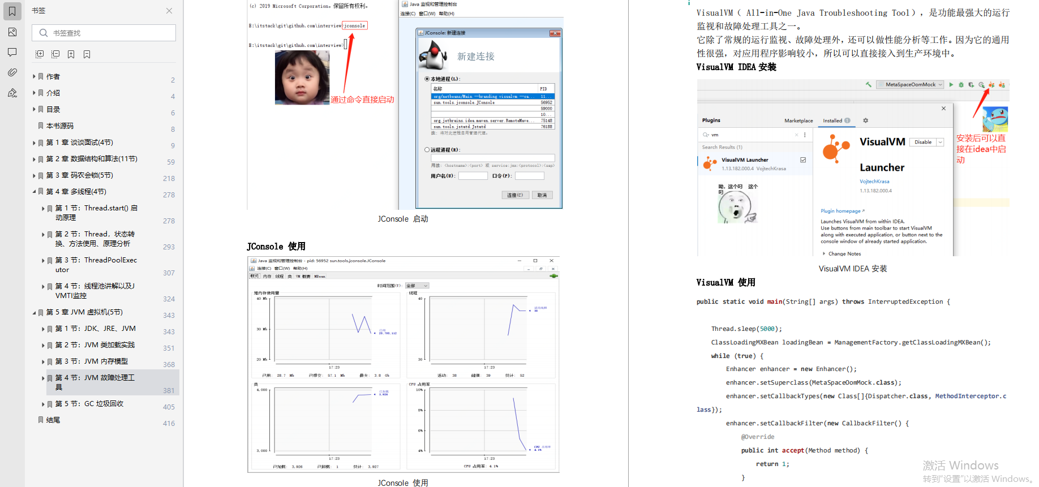The width and height of the screenshot is (1039, 487).
Task: Switch to the 线程 tab in JConsole
Action: point(280,276)
